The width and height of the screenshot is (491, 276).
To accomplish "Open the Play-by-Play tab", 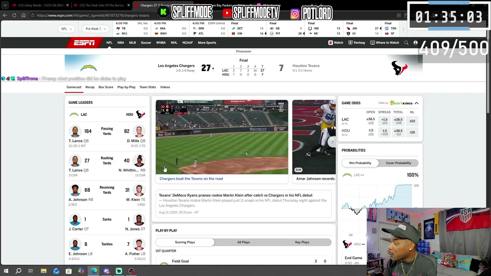I will [126, 87].
